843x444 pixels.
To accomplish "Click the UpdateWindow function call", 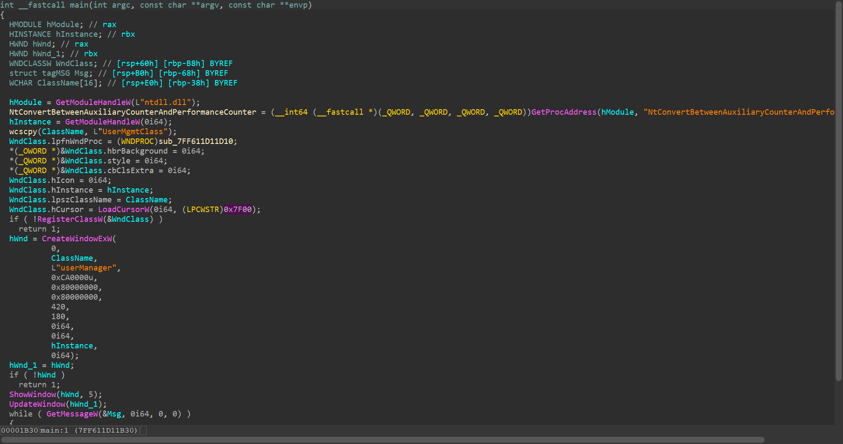I will pyautogui.click(x=37, y=404).
